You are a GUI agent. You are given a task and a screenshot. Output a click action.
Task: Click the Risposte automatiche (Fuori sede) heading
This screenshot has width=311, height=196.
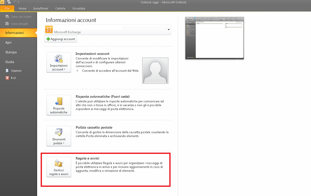click(103, 96)
